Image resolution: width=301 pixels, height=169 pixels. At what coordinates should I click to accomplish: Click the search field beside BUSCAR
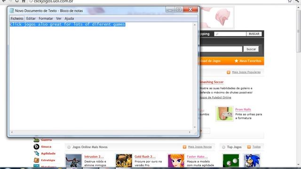[x=230, y=34]
